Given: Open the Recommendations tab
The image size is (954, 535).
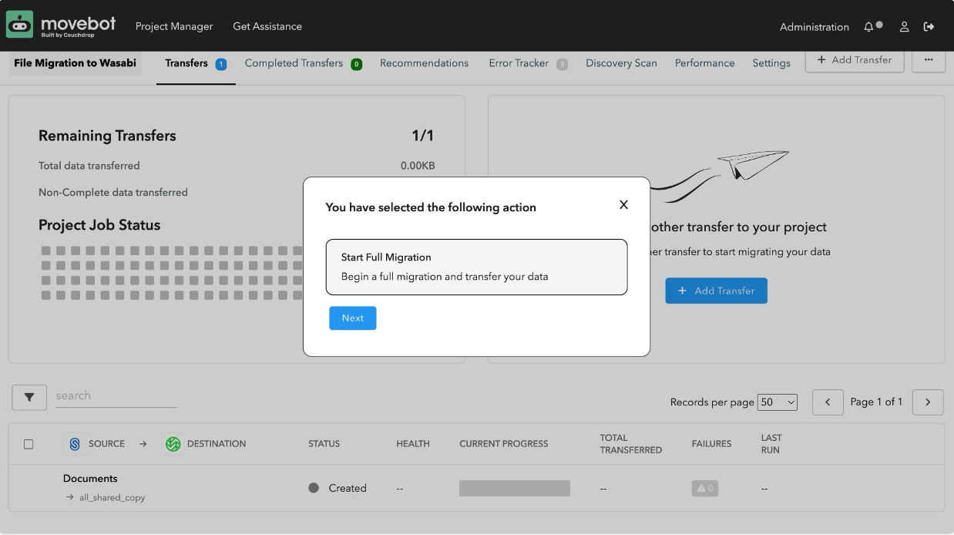Looking at the screenshot, I should pyautogui.click(x=424, y=63).
